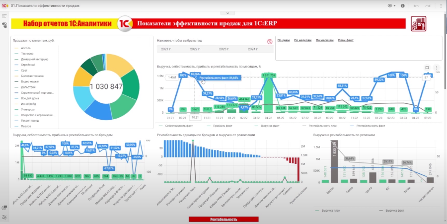Toggle the Павлов legend entry
Screen dimensions: 447x224
pyautogui.click(x=22, y=126)
